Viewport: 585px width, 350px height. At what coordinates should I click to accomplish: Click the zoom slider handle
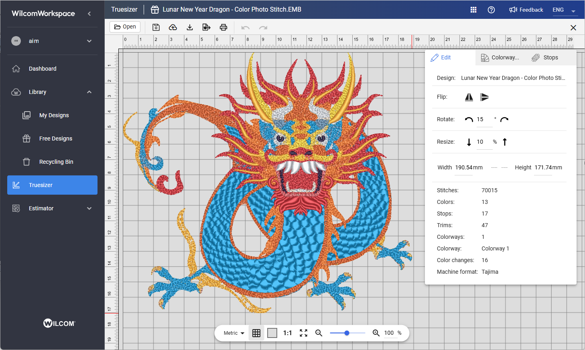coord(347,333)
